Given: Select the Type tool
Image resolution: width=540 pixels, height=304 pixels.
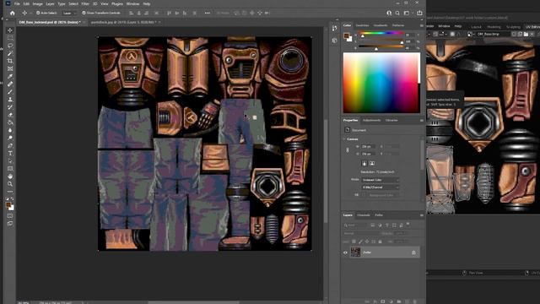Looking at the screenshot, I should point(10,154).
